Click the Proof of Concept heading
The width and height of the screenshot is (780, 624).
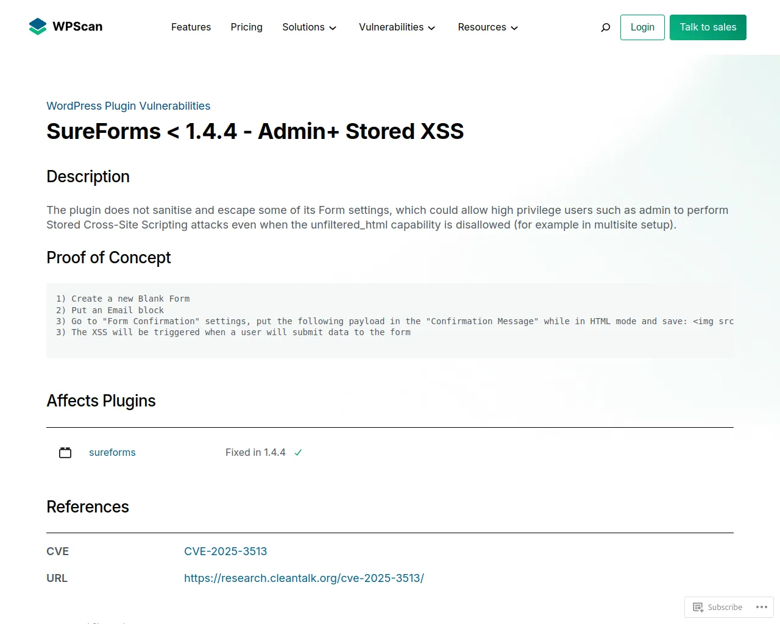(x=108, y=258)
